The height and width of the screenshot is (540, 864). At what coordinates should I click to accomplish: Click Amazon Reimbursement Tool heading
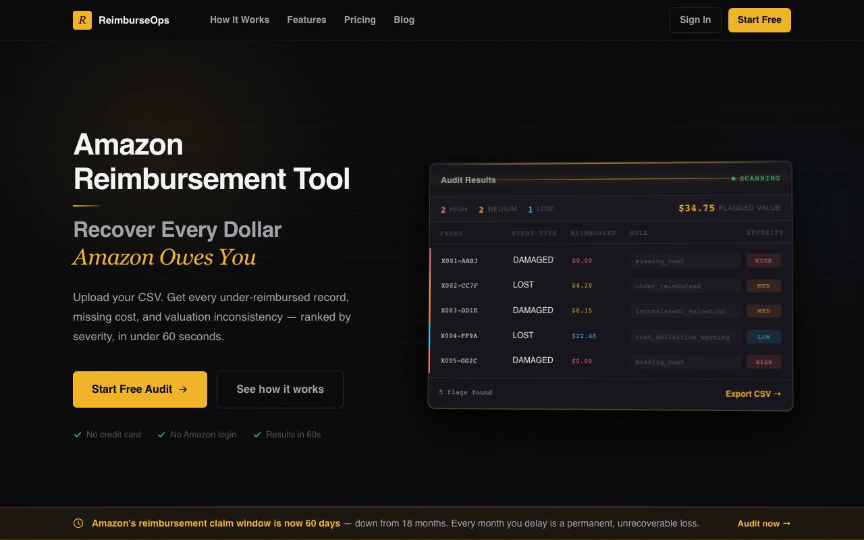coord(212,162)
